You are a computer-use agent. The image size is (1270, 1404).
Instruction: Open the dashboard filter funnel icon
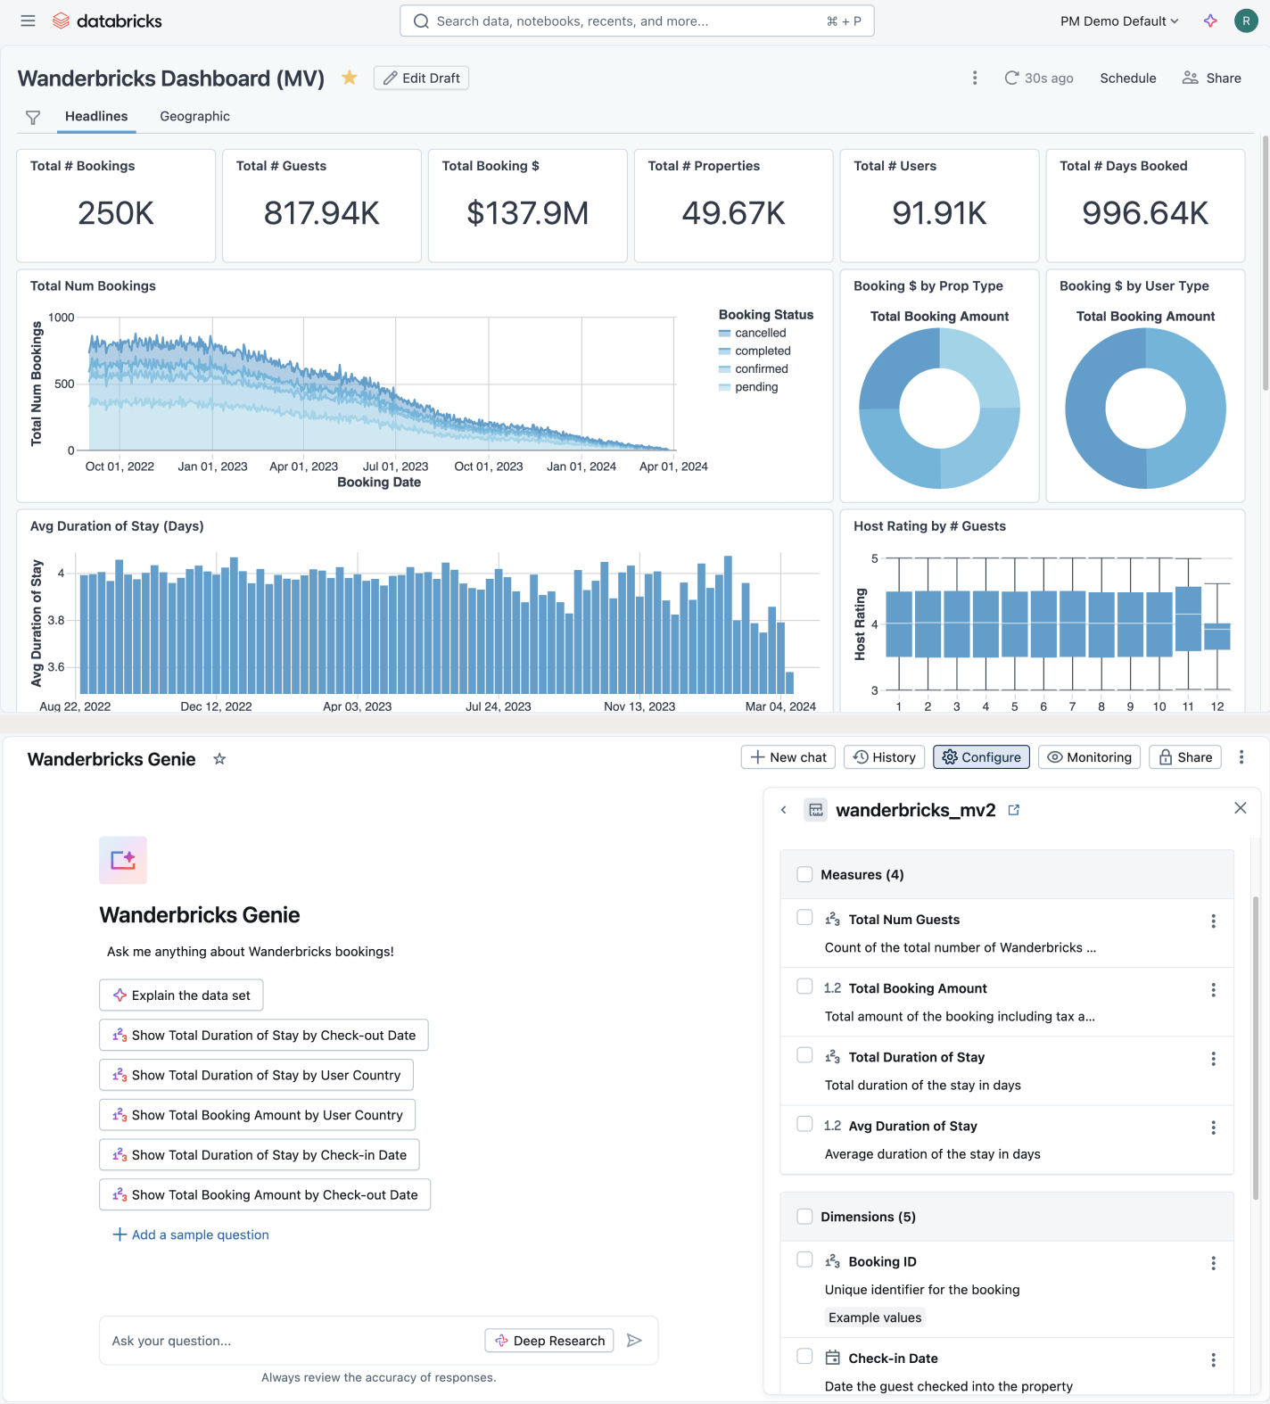point(33,117)
